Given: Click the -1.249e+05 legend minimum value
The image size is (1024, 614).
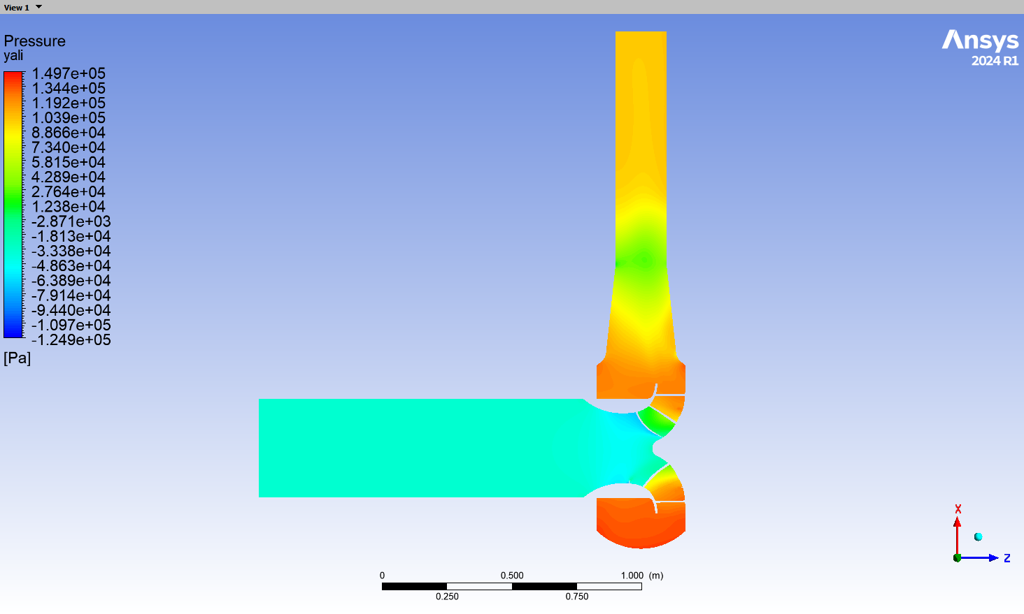Looking at the screenshot, I should click(x=71, y=340).
